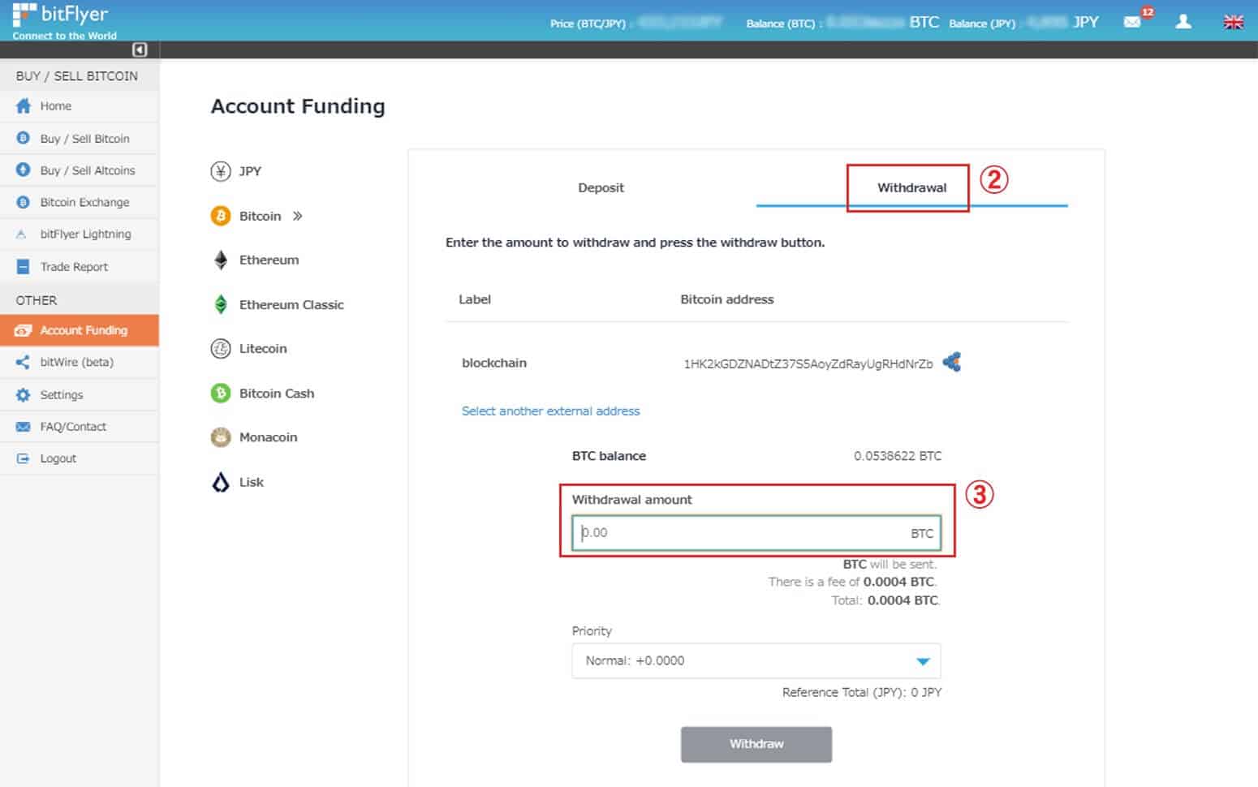Click the Monacoin cat icon
The width and height of the screenshot is (1258, 787).
(x=221, y=437)
